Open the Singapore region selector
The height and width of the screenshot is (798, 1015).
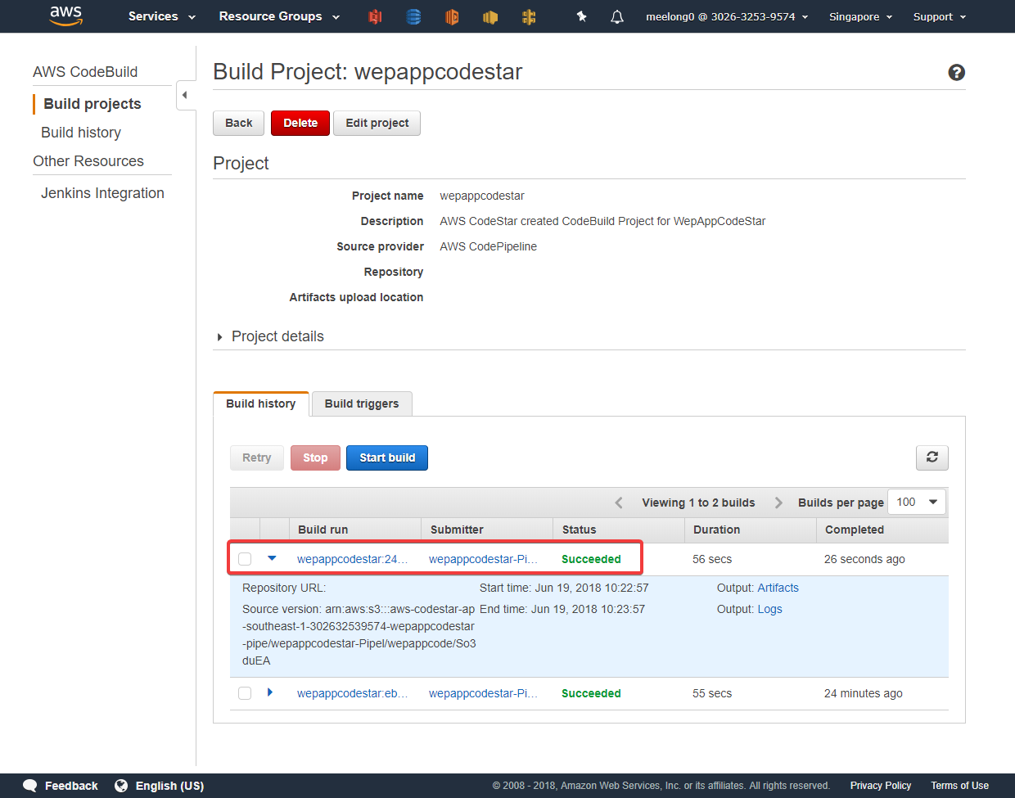tap(860, 16)
